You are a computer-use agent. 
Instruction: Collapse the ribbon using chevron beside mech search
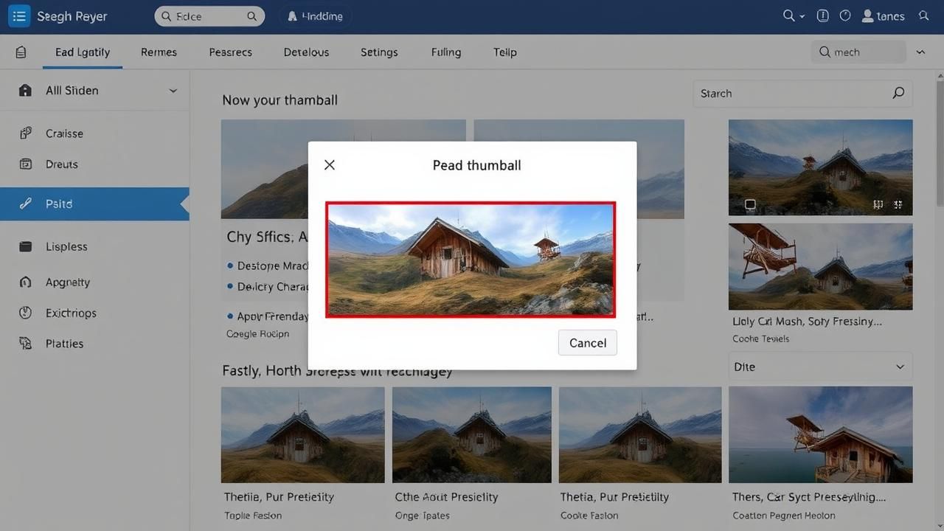pyautogui.click(x=920, y=52)
